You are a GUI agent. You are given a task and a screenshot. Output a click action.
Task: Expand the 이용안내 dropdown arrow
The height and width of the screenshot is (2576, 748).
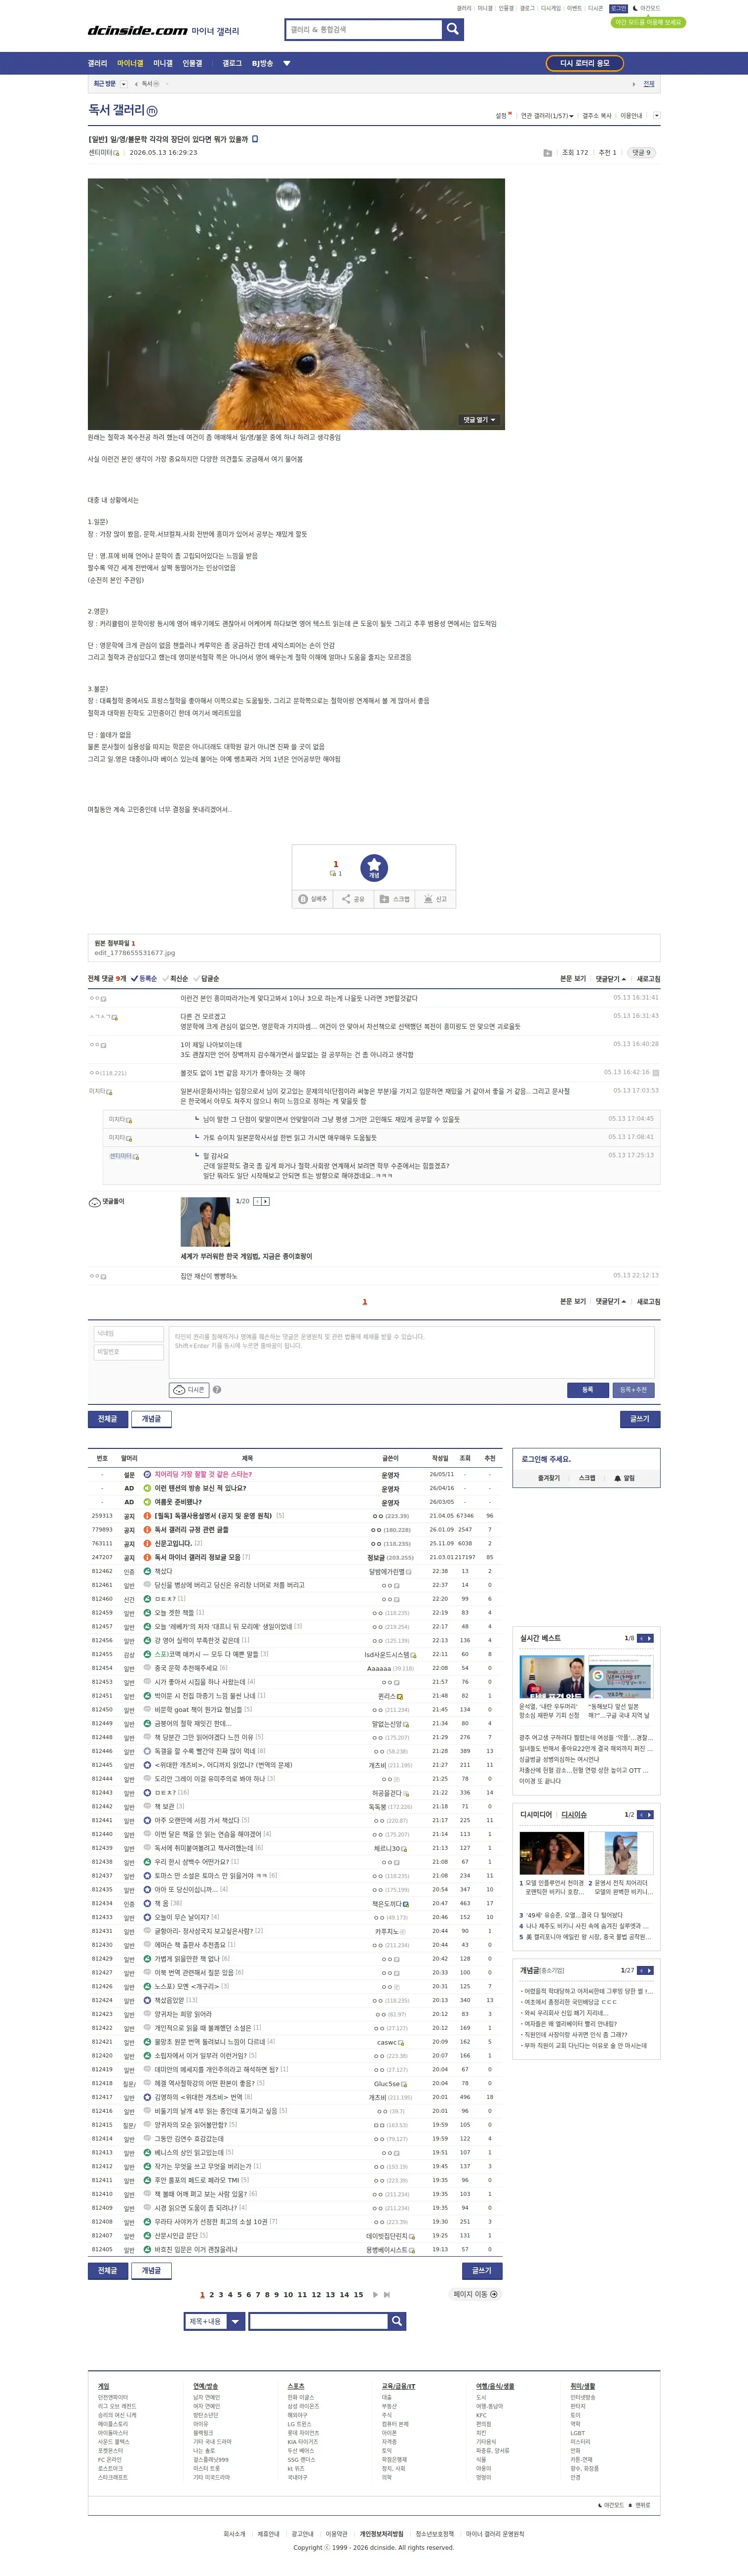pyautogui.click(x=656, y=116)
